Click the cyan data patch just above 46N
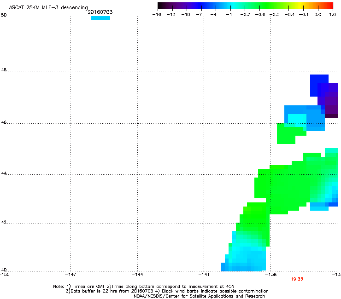This screenshot has height=299, width=341. (x=297, y=120)
